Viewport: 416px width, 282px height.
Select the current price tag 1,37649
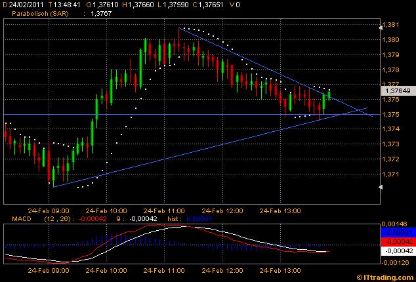tap(398, 91)
